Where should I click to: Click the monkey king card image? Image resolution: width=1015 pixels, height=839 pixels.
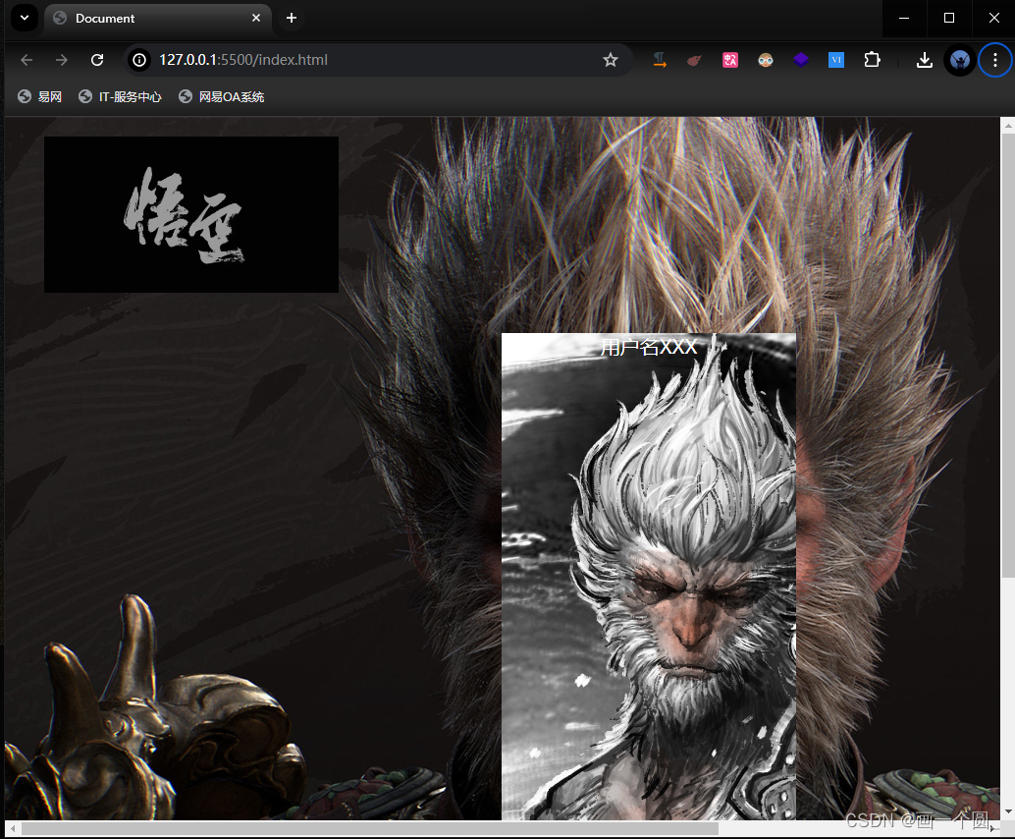[649, 577]
